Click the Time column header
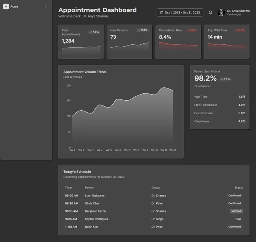This screenshot has height=242, width=256. [68, 188]
